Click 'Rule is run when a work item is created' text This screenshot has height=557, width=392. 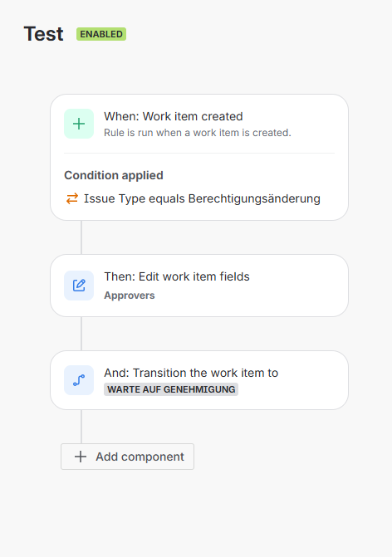point(198,133)
